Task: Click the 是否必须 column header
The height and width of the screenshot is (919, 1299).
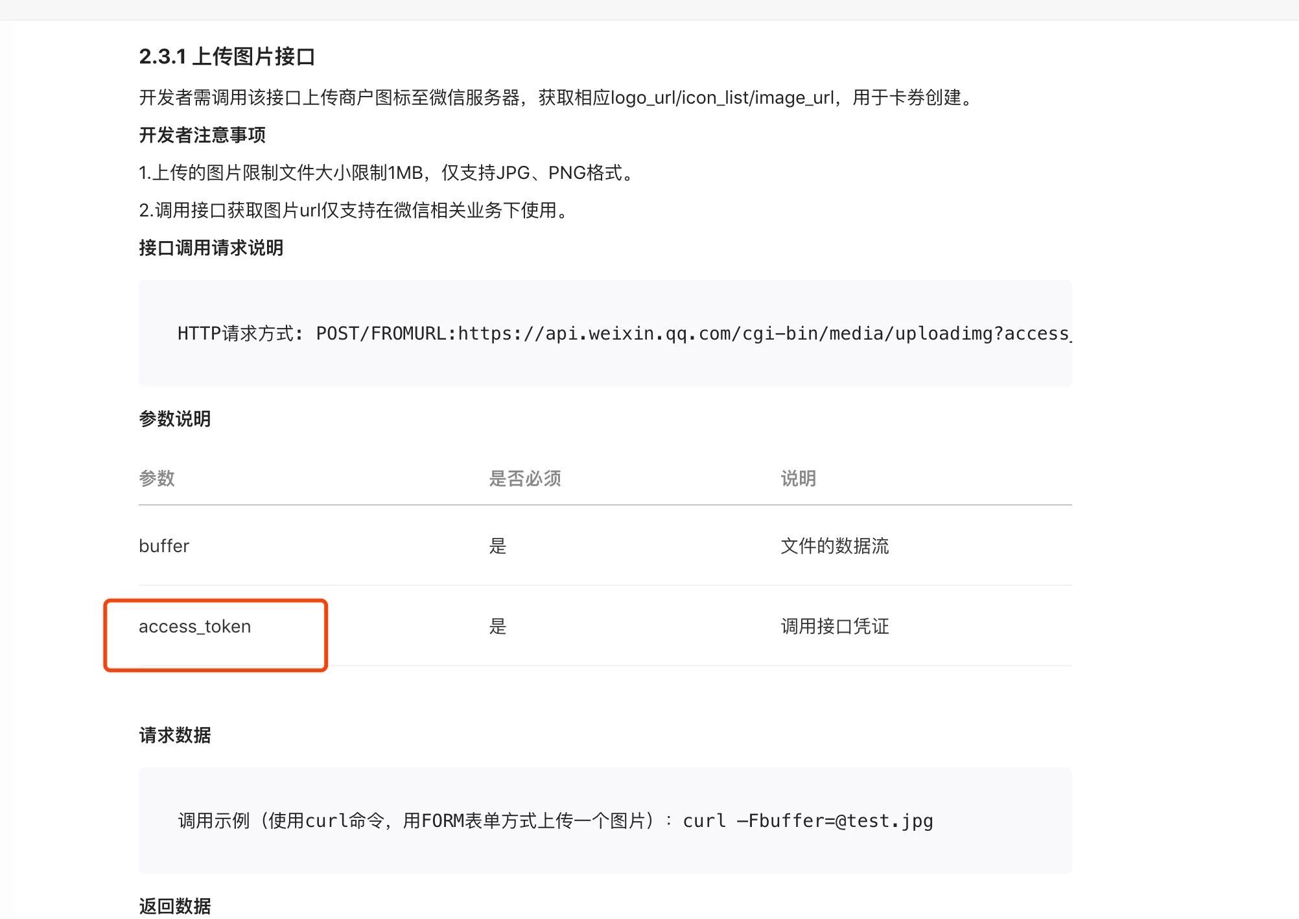Action: tap(524, 478)
